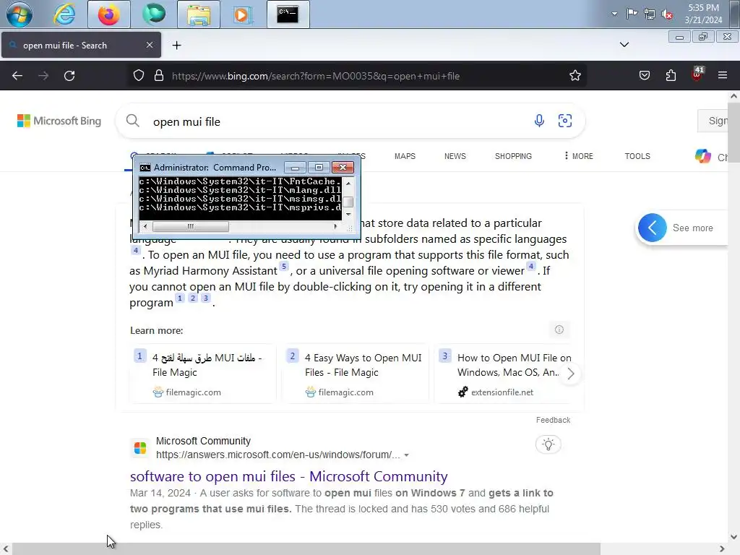This screenshot has height=555, width=740.
Task: Open Action Center flag icon
Action: [632, 14]
